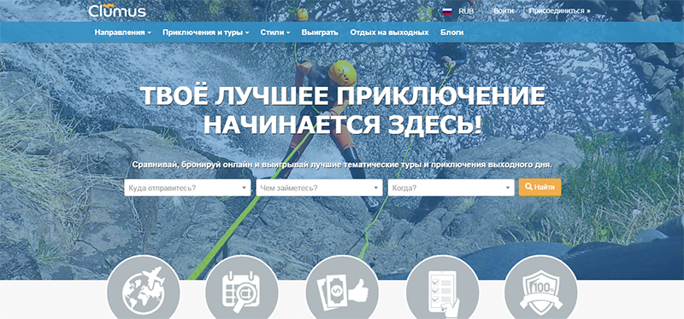Click the Войти login link
Image resolution: width=684 pixels, height=319 pixels.
coord(504,11)
